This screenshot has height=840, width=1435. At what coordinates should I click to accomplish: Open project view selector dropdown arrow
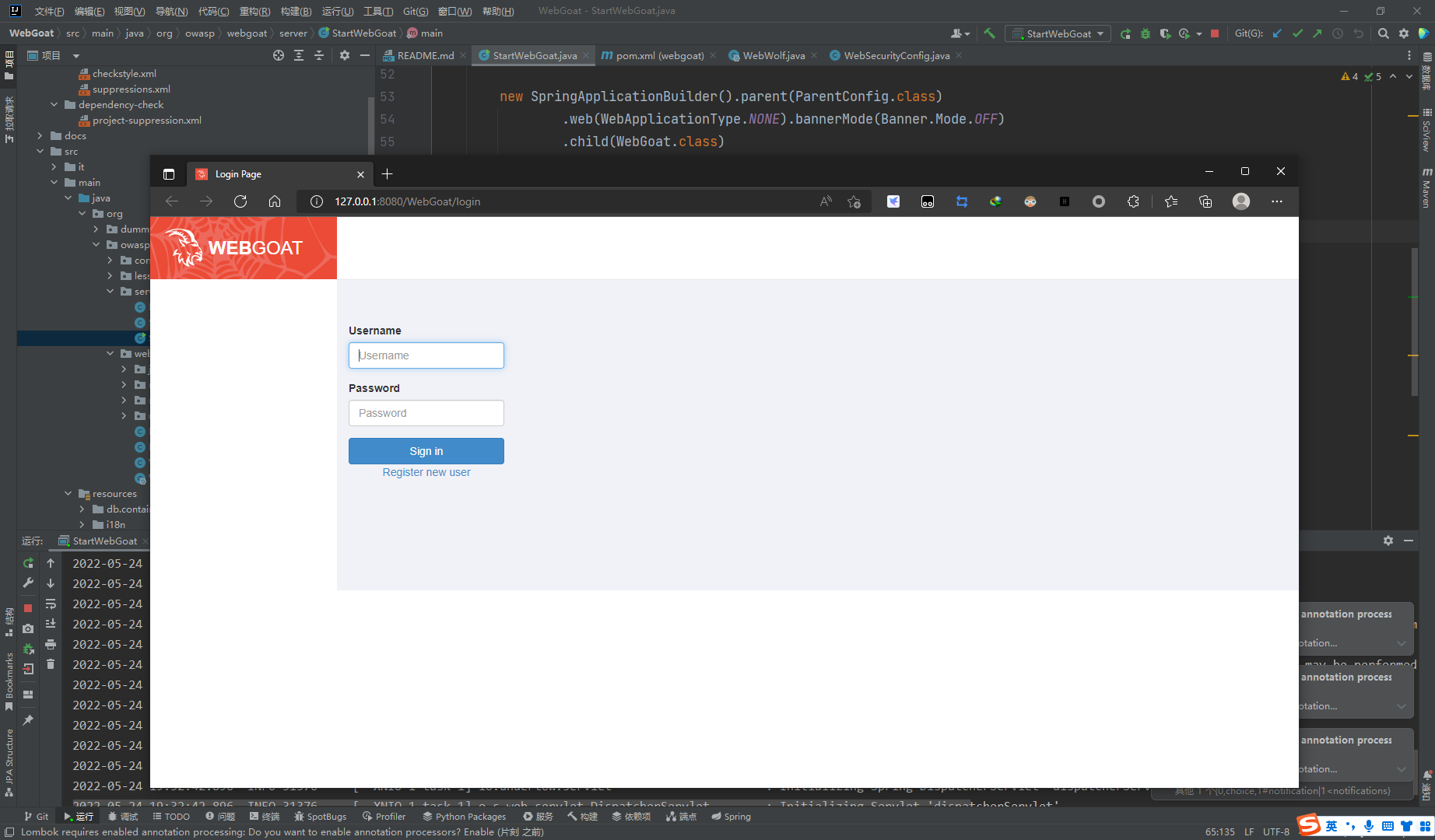pyautogui.click(x=76, y=56)
